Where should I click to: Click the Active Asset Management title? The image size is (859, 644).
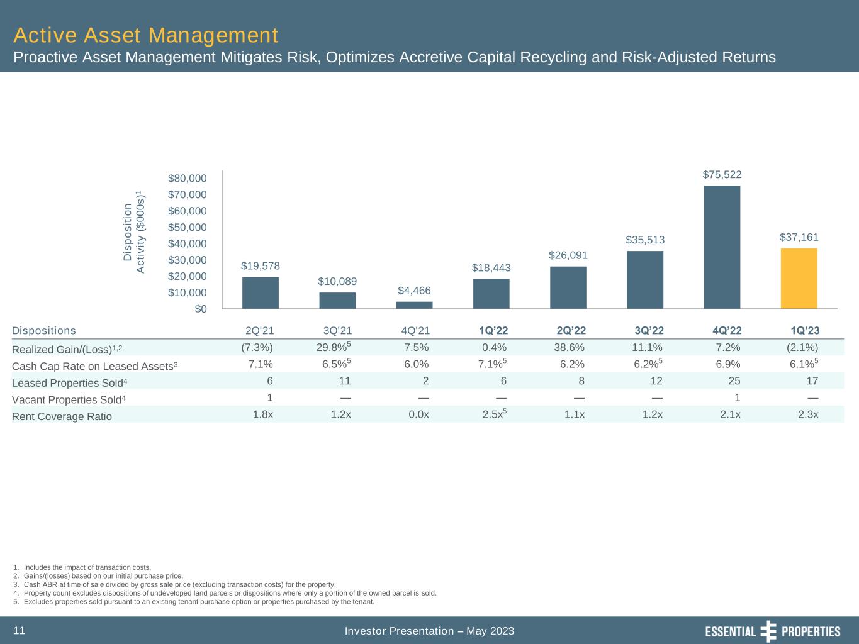pos(145,34)
